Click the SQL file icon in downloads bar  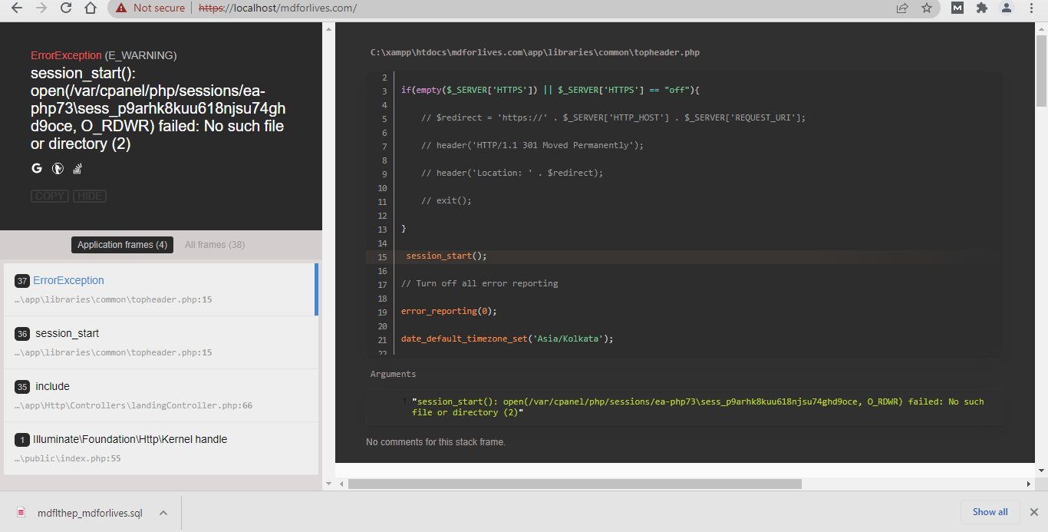[21, 512]
